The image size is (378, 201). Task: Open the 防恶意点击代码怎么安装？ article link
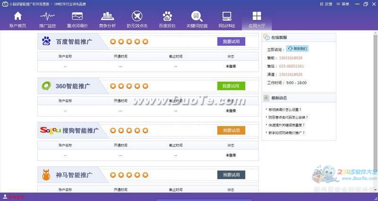(x=288, y=117)
